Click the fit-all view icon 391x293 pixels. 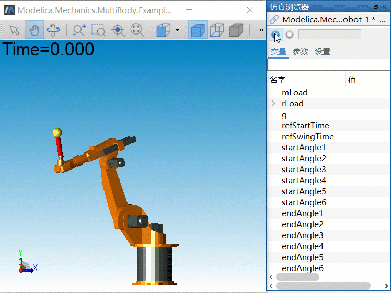pyautogui.click(x=137, y=30)
